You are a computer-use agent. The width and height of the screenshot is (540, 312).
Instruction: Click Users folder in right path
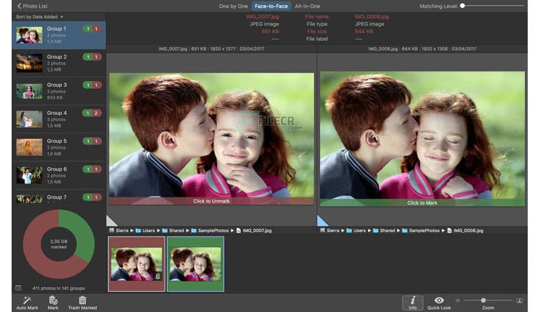pos(356,231)
